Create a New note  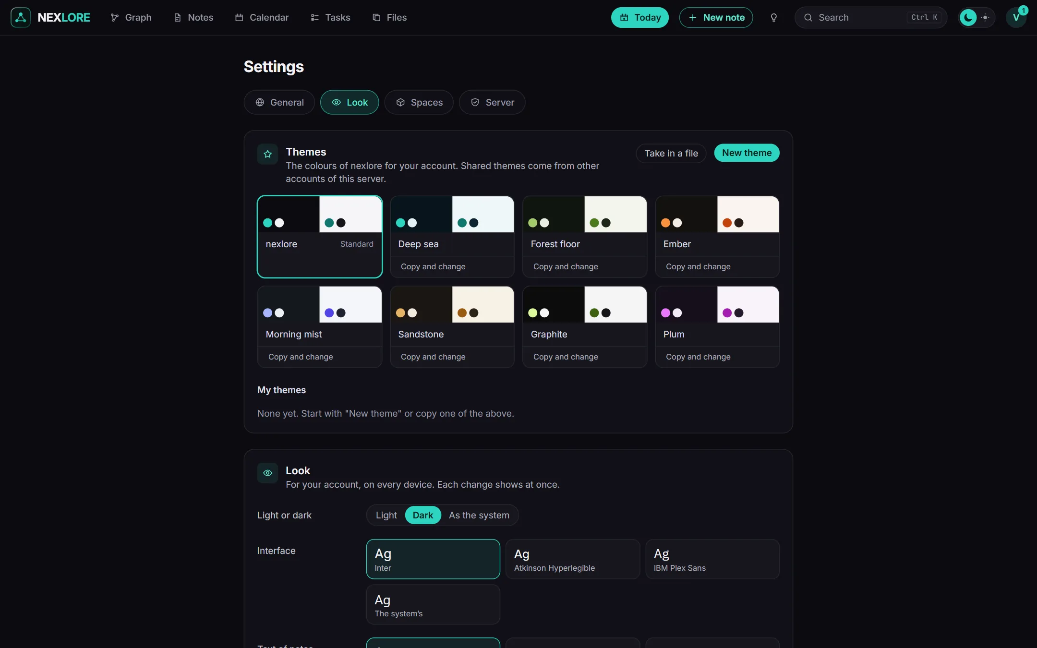pyautogui.click(x=716, y=18)
